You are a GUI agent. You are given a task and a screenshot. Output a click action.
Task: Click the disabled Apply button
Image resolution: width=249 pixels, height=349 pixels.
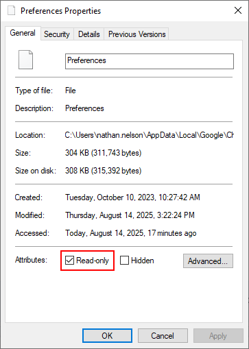[218, 336]
